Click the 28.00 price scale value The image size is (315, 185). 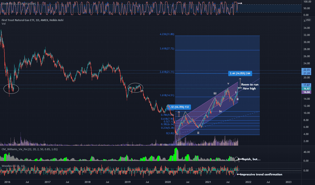[307, 49]
